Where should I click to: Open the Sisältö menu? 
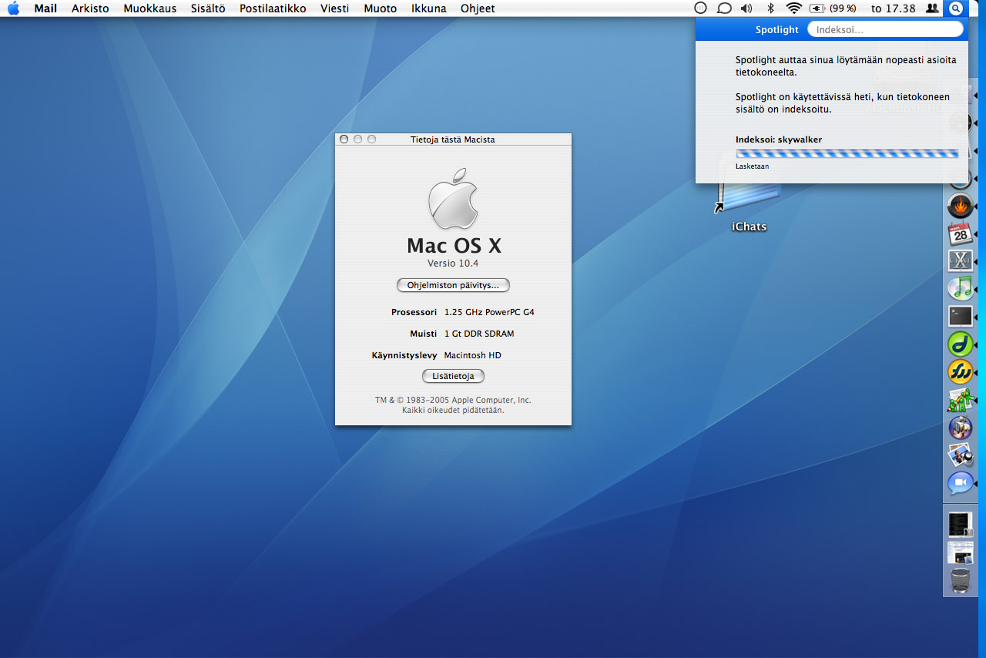[x=208, y=8]
